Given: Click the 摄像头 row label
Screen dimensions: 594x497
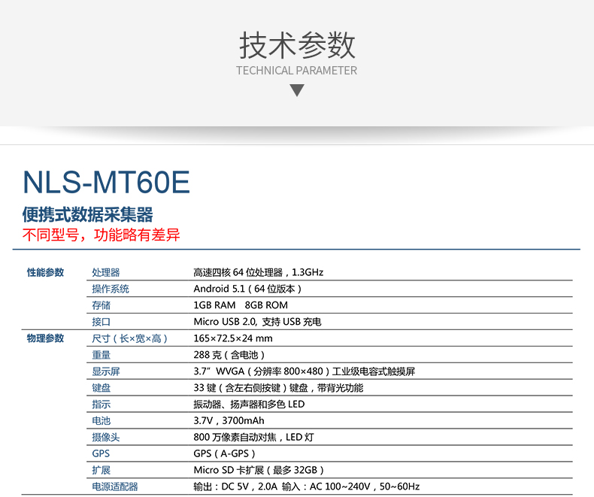Looking at the screenshot, I should point(106,437).
